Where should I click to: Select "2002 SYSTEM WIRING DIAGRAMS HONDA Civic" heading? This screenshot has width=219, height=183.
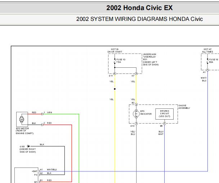[139, 19]
